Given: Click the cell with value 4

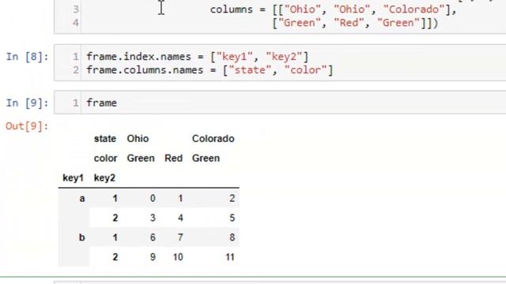Looking at the screenshot, I should pyautogui.click(x=180, y=218).
